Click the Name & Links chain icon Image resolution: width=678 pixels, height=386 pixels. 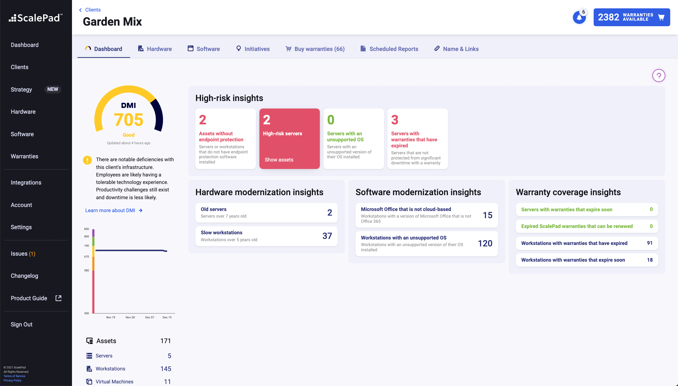(437, 48)
